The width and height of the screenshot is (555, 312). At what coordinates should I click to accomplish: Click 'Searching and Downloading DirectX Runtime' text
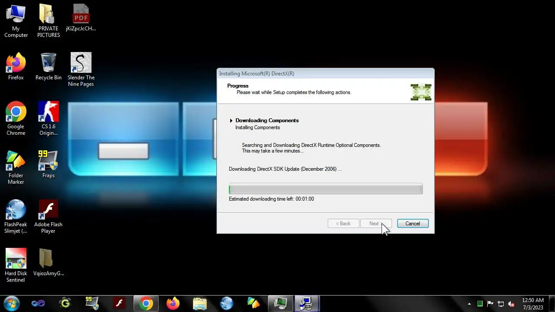(x=311, y=145)
